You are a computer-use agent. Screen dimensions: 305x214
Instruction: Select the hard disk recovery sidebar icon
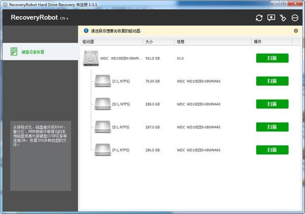point(14,52)
